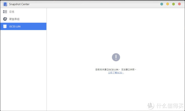Click the Snapshot Center title text

19,4
